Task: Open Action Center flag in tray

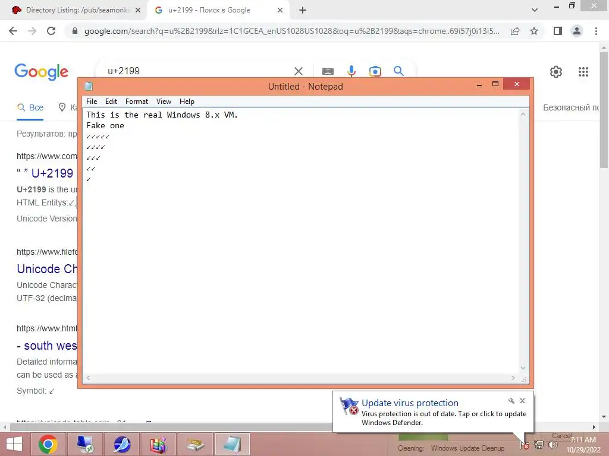Action: 525,445
